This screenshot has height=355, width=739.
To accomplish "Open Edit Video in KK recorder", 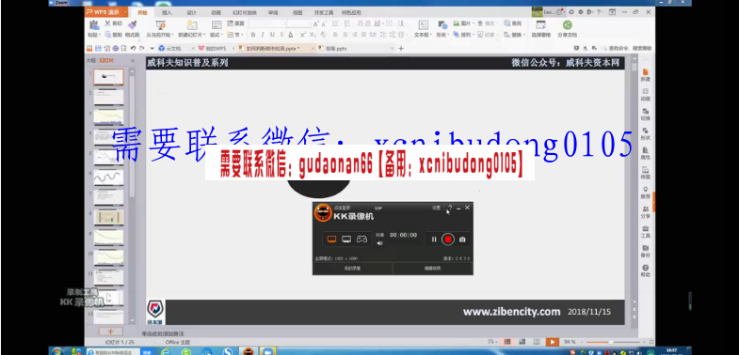I will click(x=433, y=269).
